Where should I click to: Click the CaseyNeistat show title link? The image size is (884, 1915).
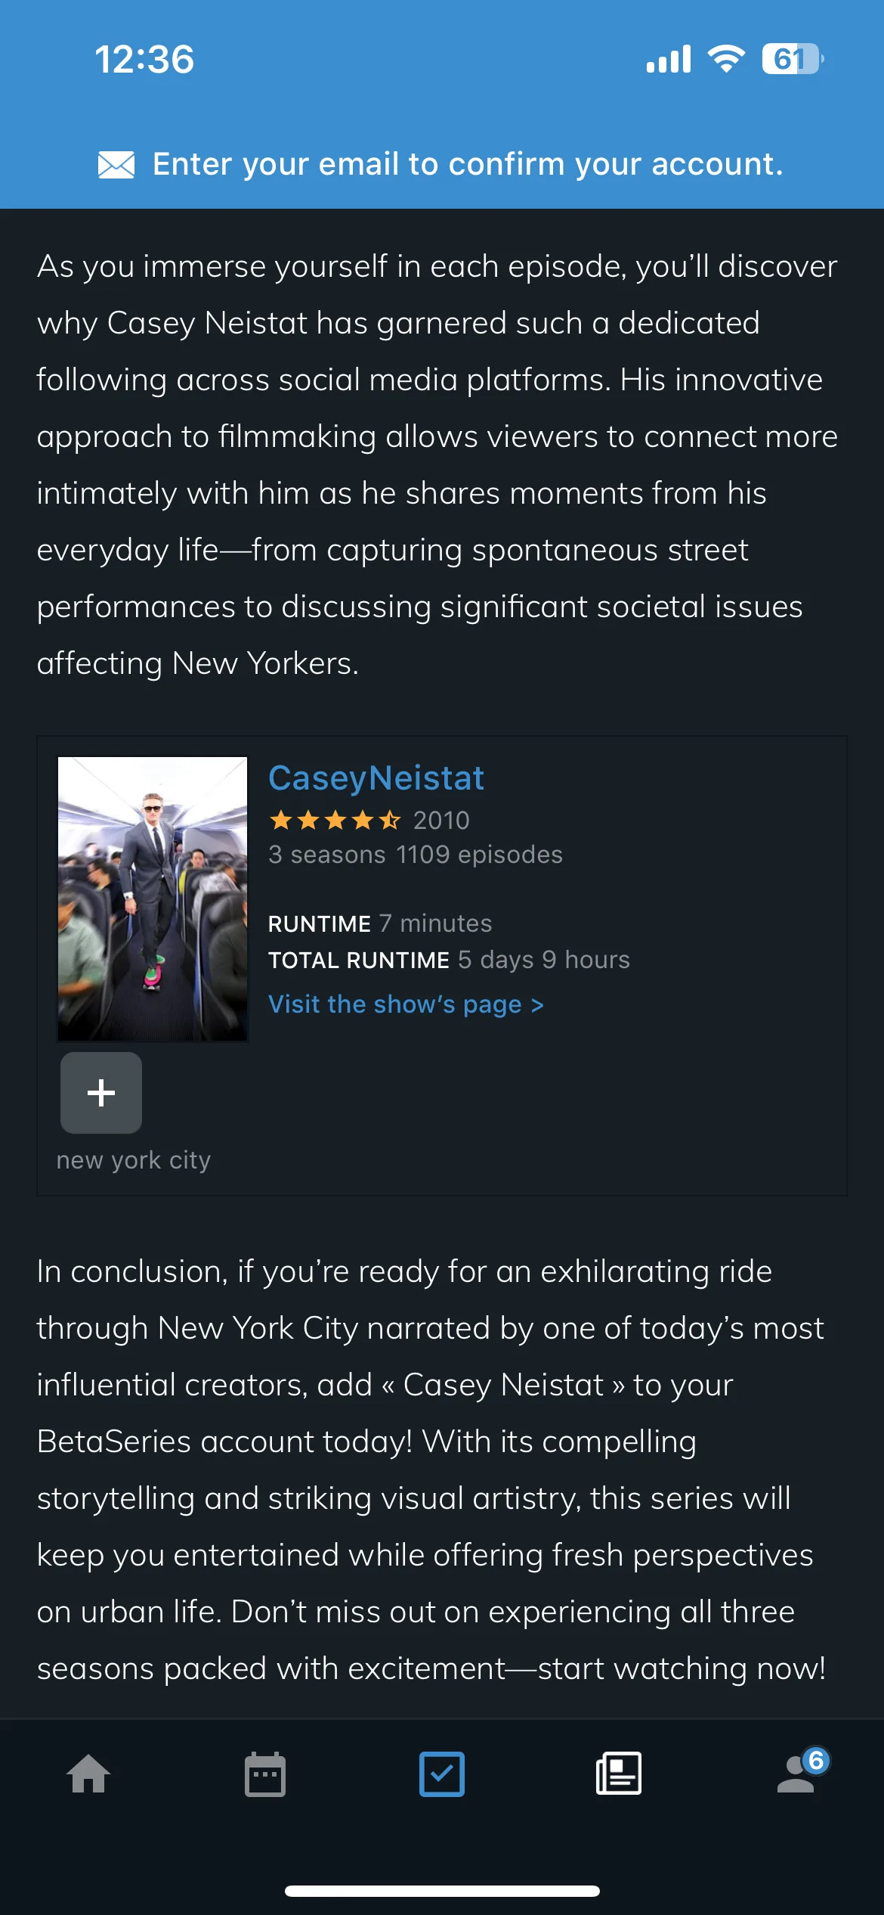(x=376, y=778)
